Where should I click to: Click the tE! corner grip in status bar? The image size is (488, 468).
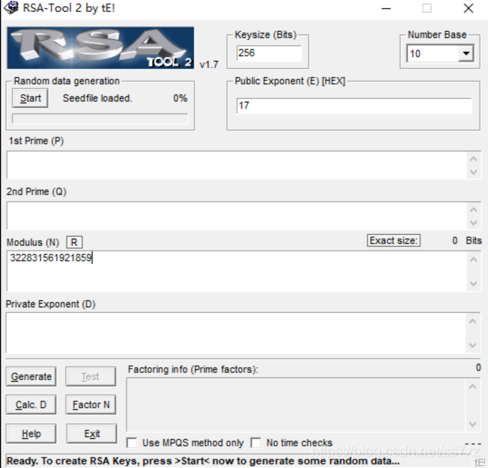coord(480,461)
